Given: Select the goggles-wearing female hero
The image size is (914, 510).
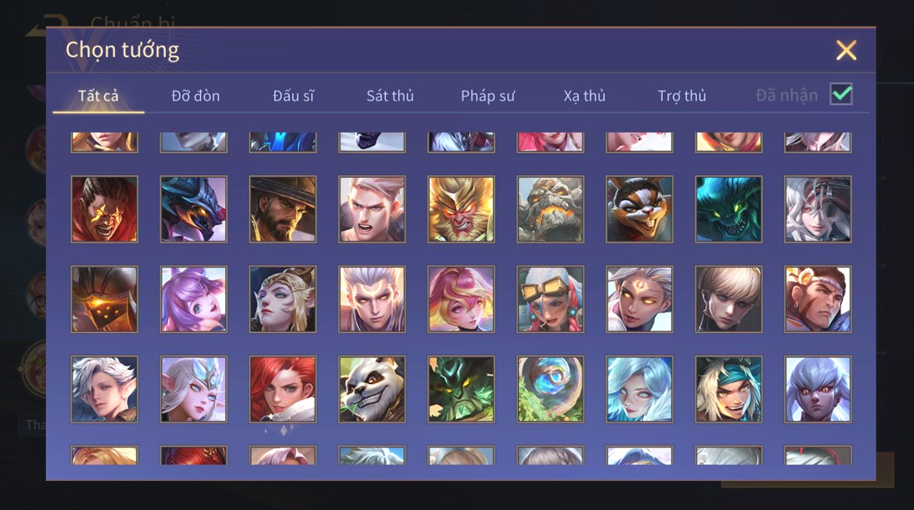Looking at the screenshot, I should (550, 299).
